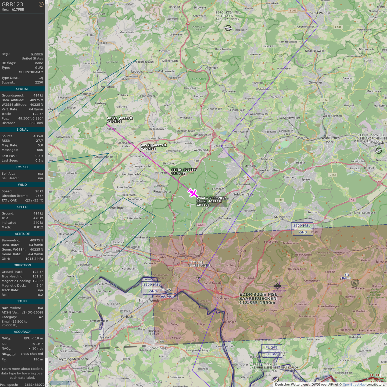
Task: Click the ACCURACY section header
Action: pos(22,332)
